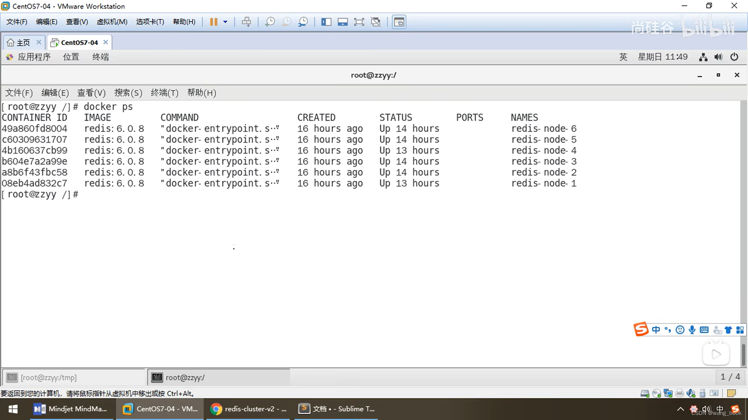Click the Send Ctrl+Alt+Del toolbar icon

(246, 22)
